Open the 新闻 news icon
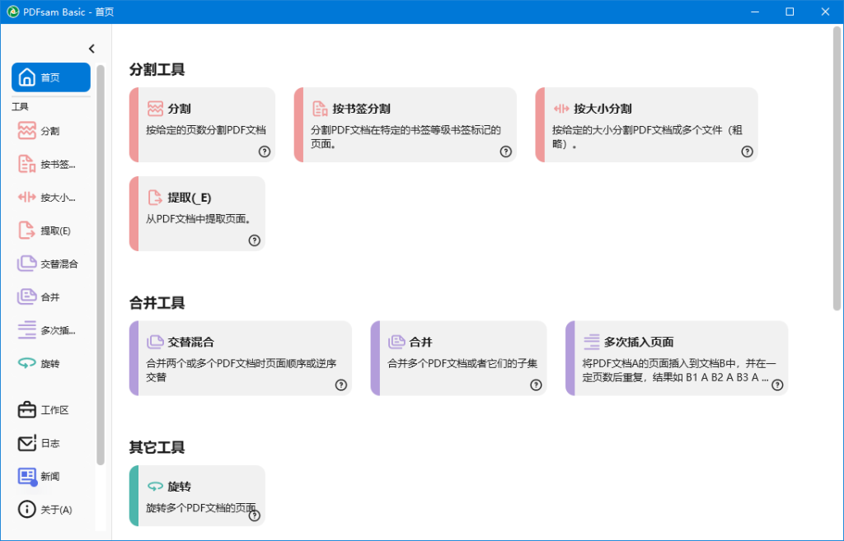The width and height of the screenshot is (844, 541). (26, 476)
